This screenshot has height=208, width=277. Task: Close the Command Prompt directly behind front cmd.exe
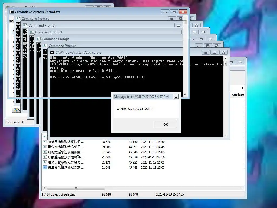tap(217, 45)
